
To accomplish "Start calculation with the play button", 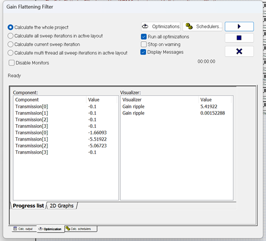I will click(x=239, y=26).
